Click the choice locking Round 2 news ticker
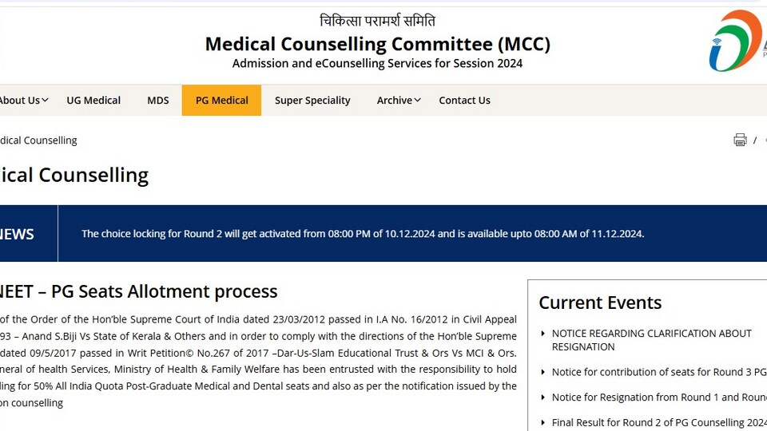Image resolution: width=767 pixels, height=431 pixels. (x=363, y=234)
